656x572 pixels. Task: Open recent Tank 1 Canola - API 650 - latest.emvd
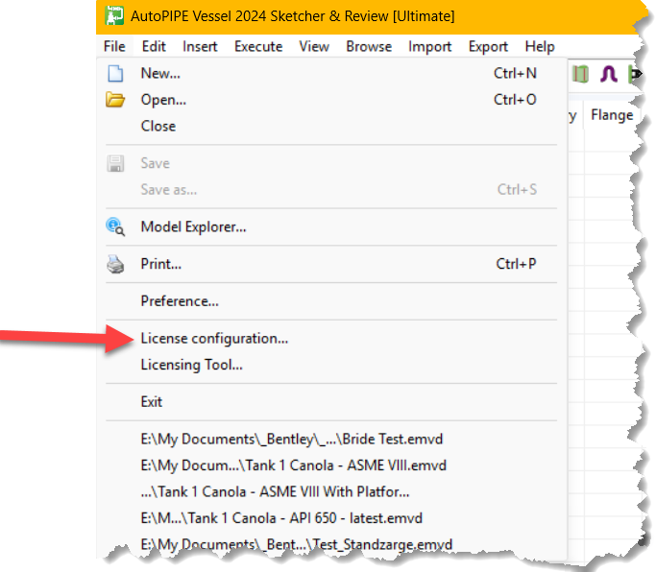(331, 518)
